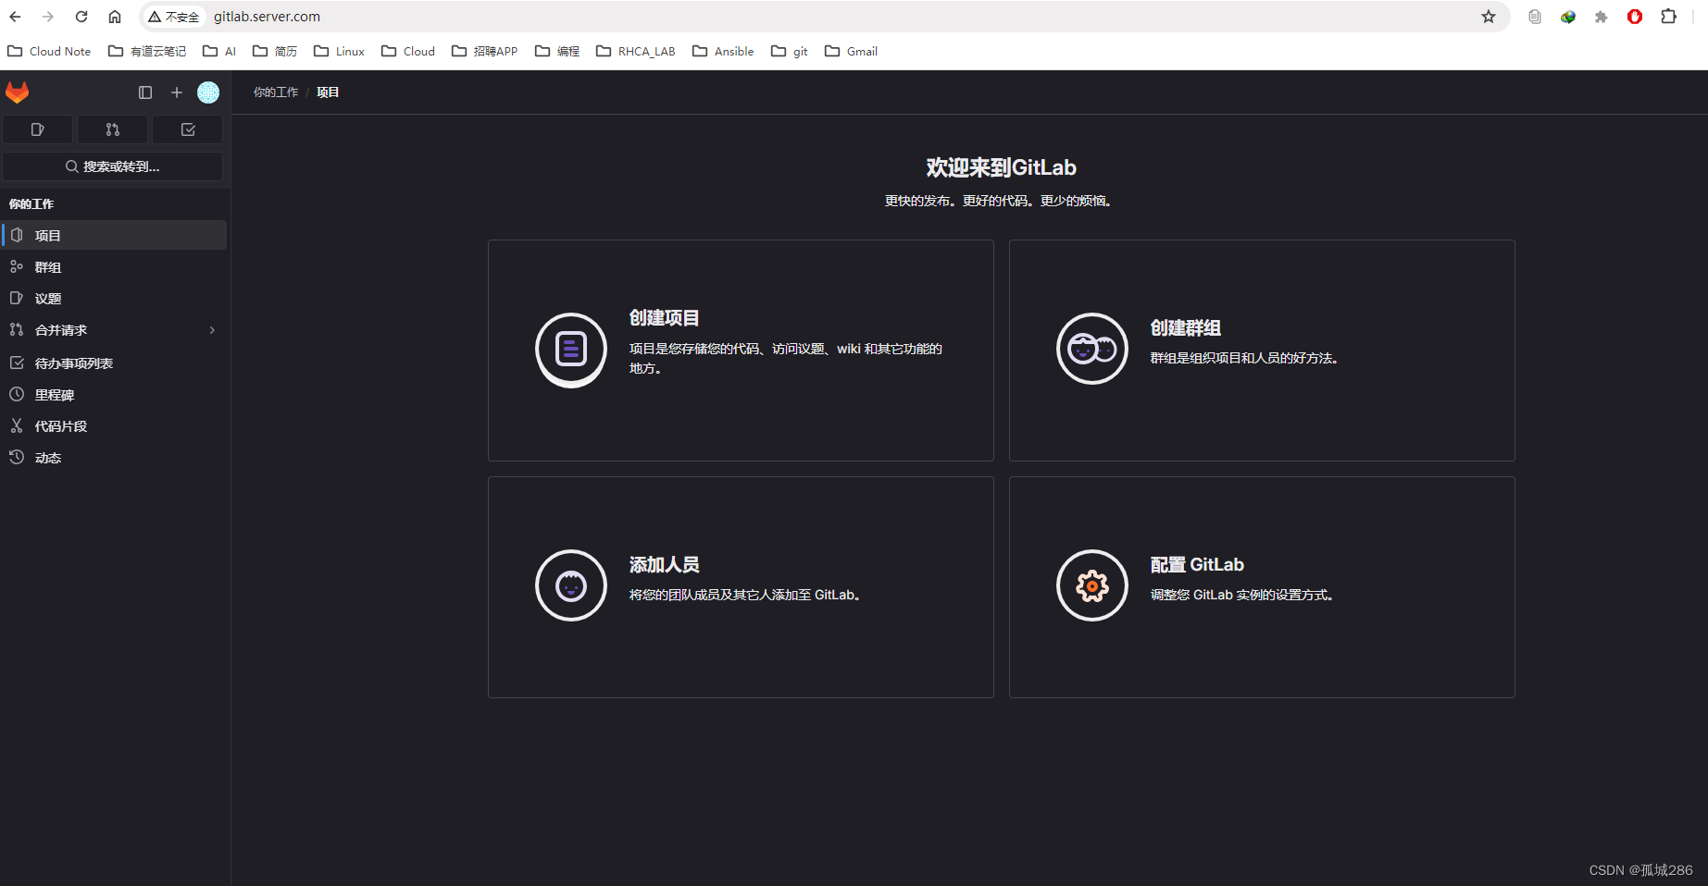The image size is (1708, 886).
Task: Open the create new plus menu
Action: 177,92
